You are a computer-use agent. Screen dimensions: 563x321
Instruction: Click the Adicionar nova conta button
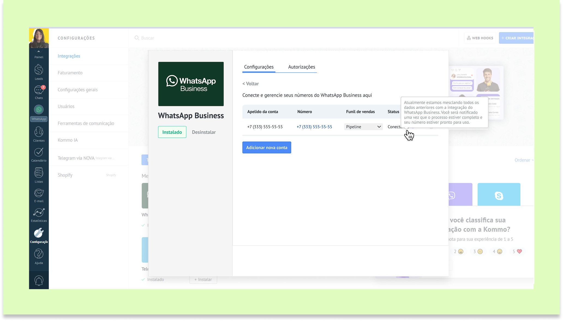266,148
